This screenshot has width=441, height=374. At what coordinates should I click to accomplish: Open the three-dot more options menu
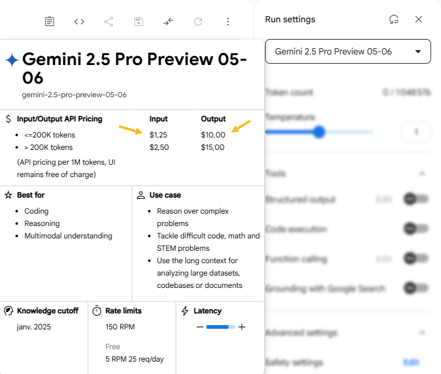pos(228,22)
